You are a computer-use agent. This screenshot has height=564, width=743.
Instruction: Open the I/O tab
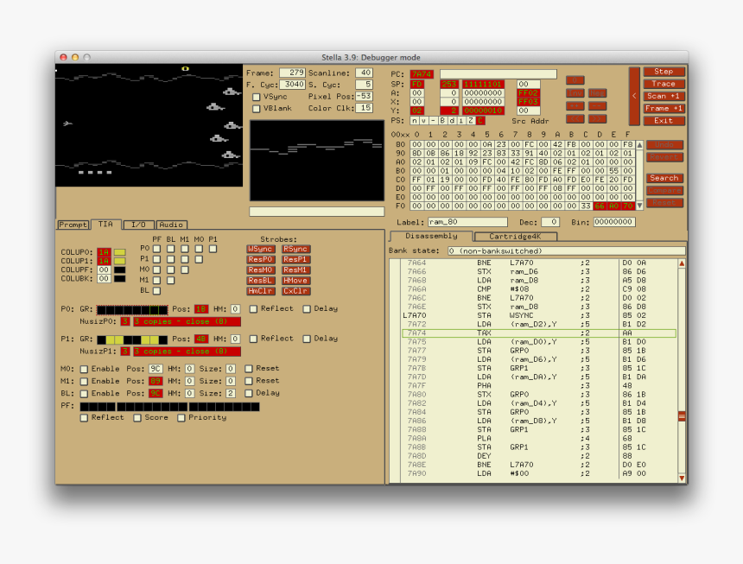pyautogui.click(x=138, y=225)
